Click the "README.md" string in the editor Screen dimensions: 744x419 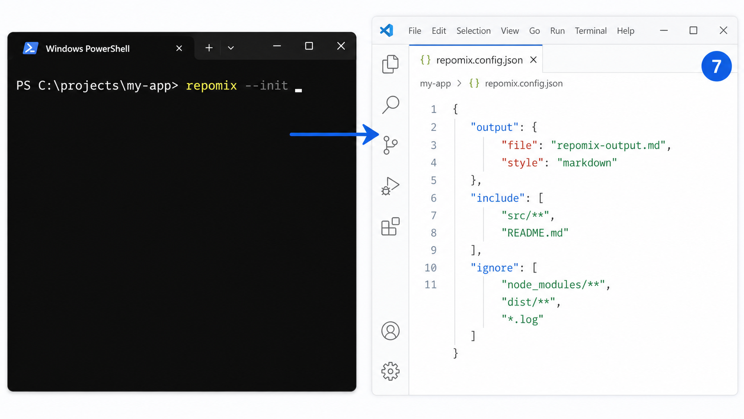535,232
